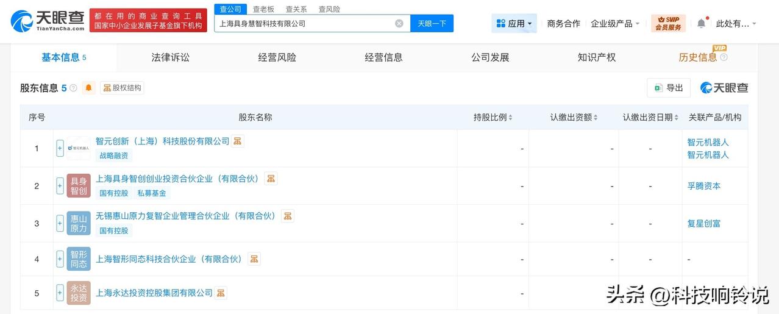This screenshot has width=779, height=314.
Task: Open 上海具身智创创业投资合伙企业 link
Action: pos(179,179)
